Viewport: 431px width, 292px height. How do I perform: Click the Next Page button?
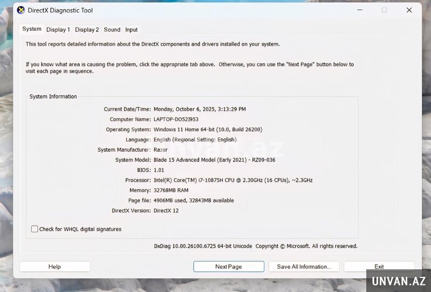229,267
